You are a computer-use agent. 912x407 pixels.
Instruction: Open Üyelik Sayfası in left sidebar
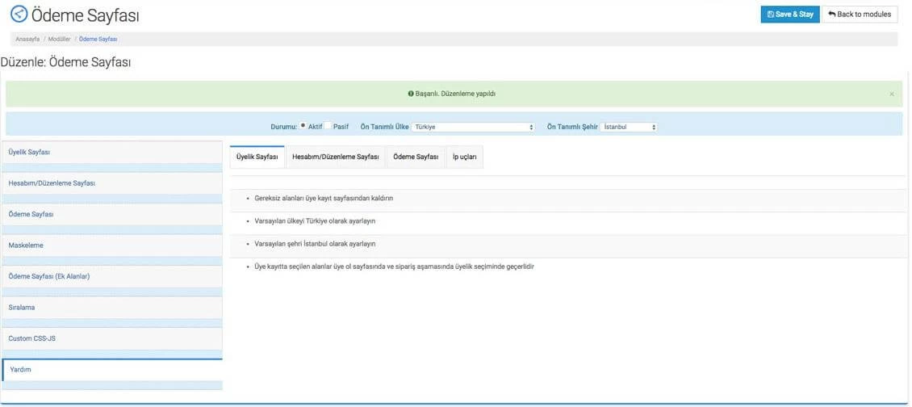pos(112,152)
